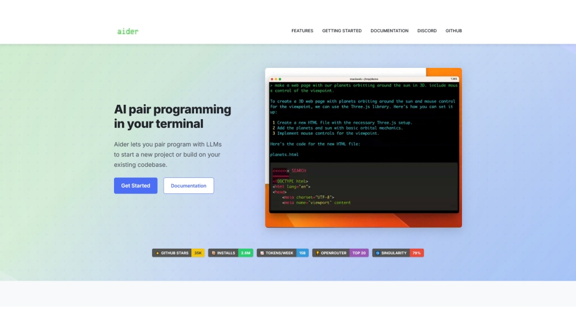Click the 79% Singularity value

click(x=416, y=253)
